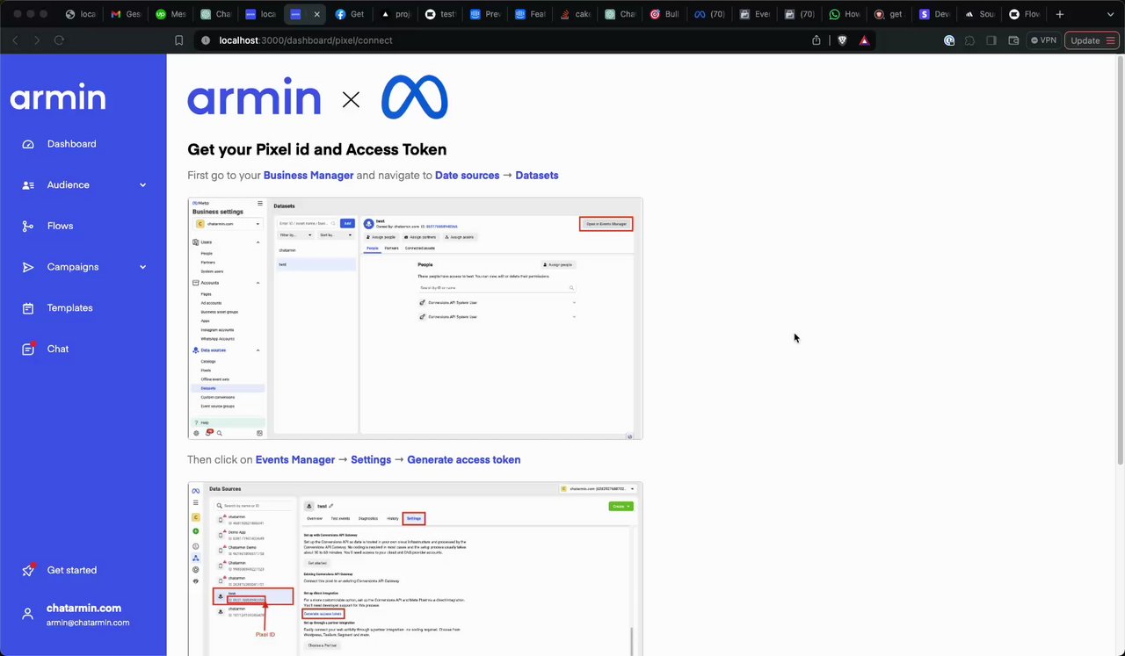
Task: Click the browser back arrow
Action: point(15,40)
